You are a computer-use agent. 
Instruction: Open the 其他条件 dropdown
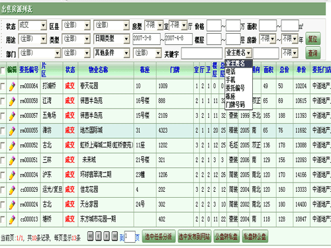(x=111, y=53)
